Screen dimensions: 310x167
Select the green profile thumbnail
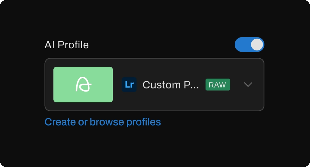83,84
